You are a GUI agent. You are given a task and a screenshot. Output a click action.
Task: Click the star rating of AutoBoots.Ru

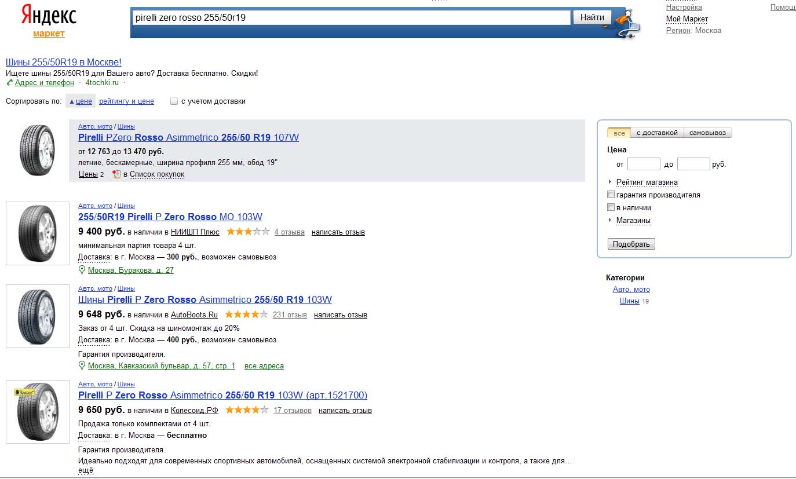(246, 315)
